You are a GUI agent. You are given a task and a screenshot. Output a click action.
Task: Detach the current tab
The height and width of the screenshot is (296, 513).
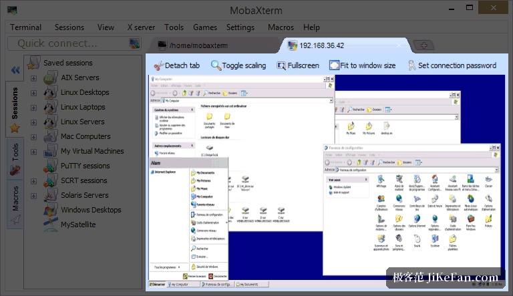[176, 65]
